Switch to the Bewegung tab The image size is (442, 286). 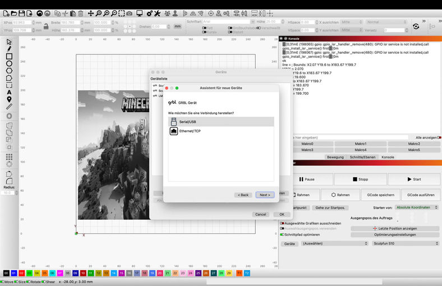[335, 157]
